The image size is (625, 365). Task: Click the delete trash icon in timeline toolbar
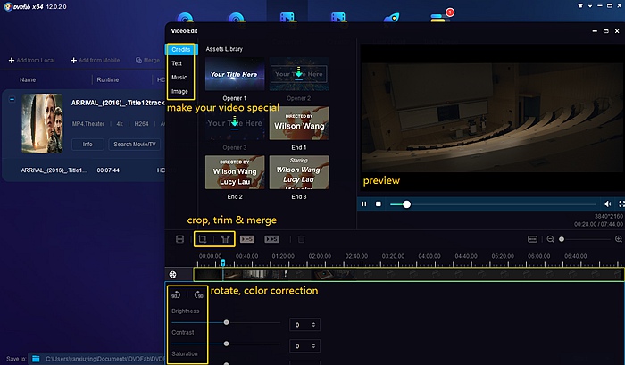(x=302, y=239)
